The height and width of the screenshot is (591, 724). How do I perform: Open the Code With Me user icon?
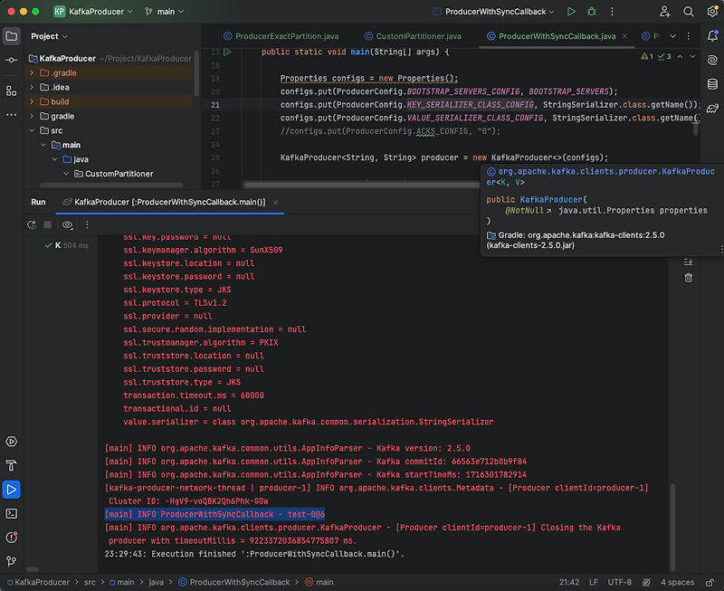(x=665, y=12)
